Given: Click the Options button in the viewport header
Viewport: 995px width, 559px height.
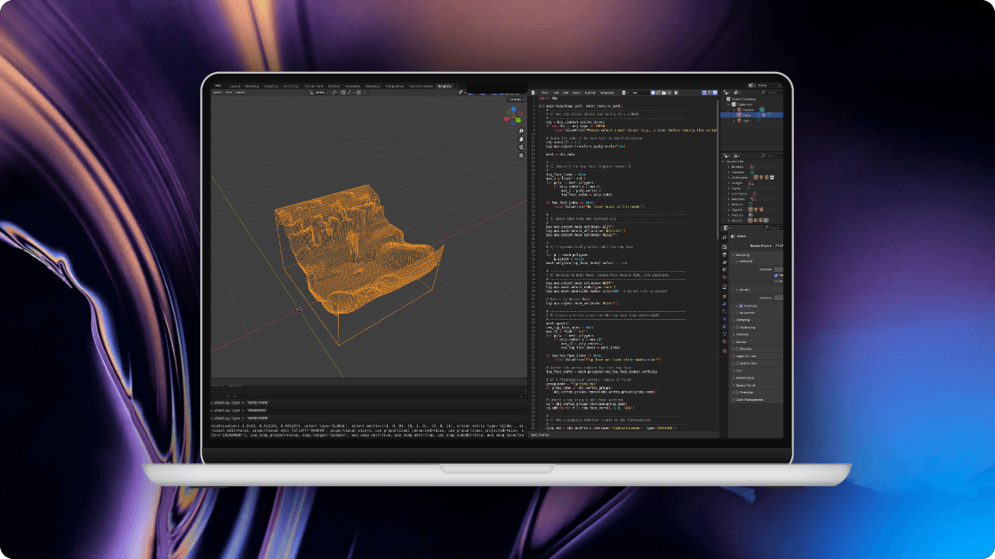Looking at the screenshot, I should click(x=516, y=100).
